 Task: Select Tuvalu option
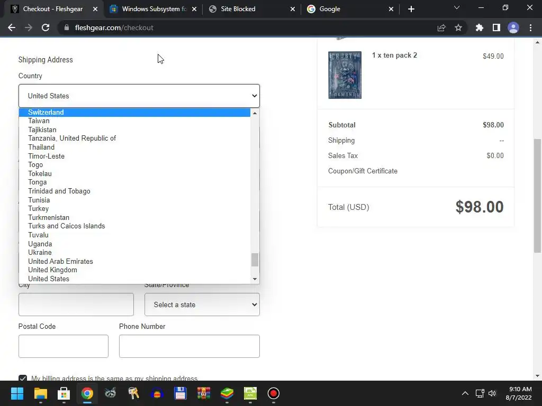[134, 235]
